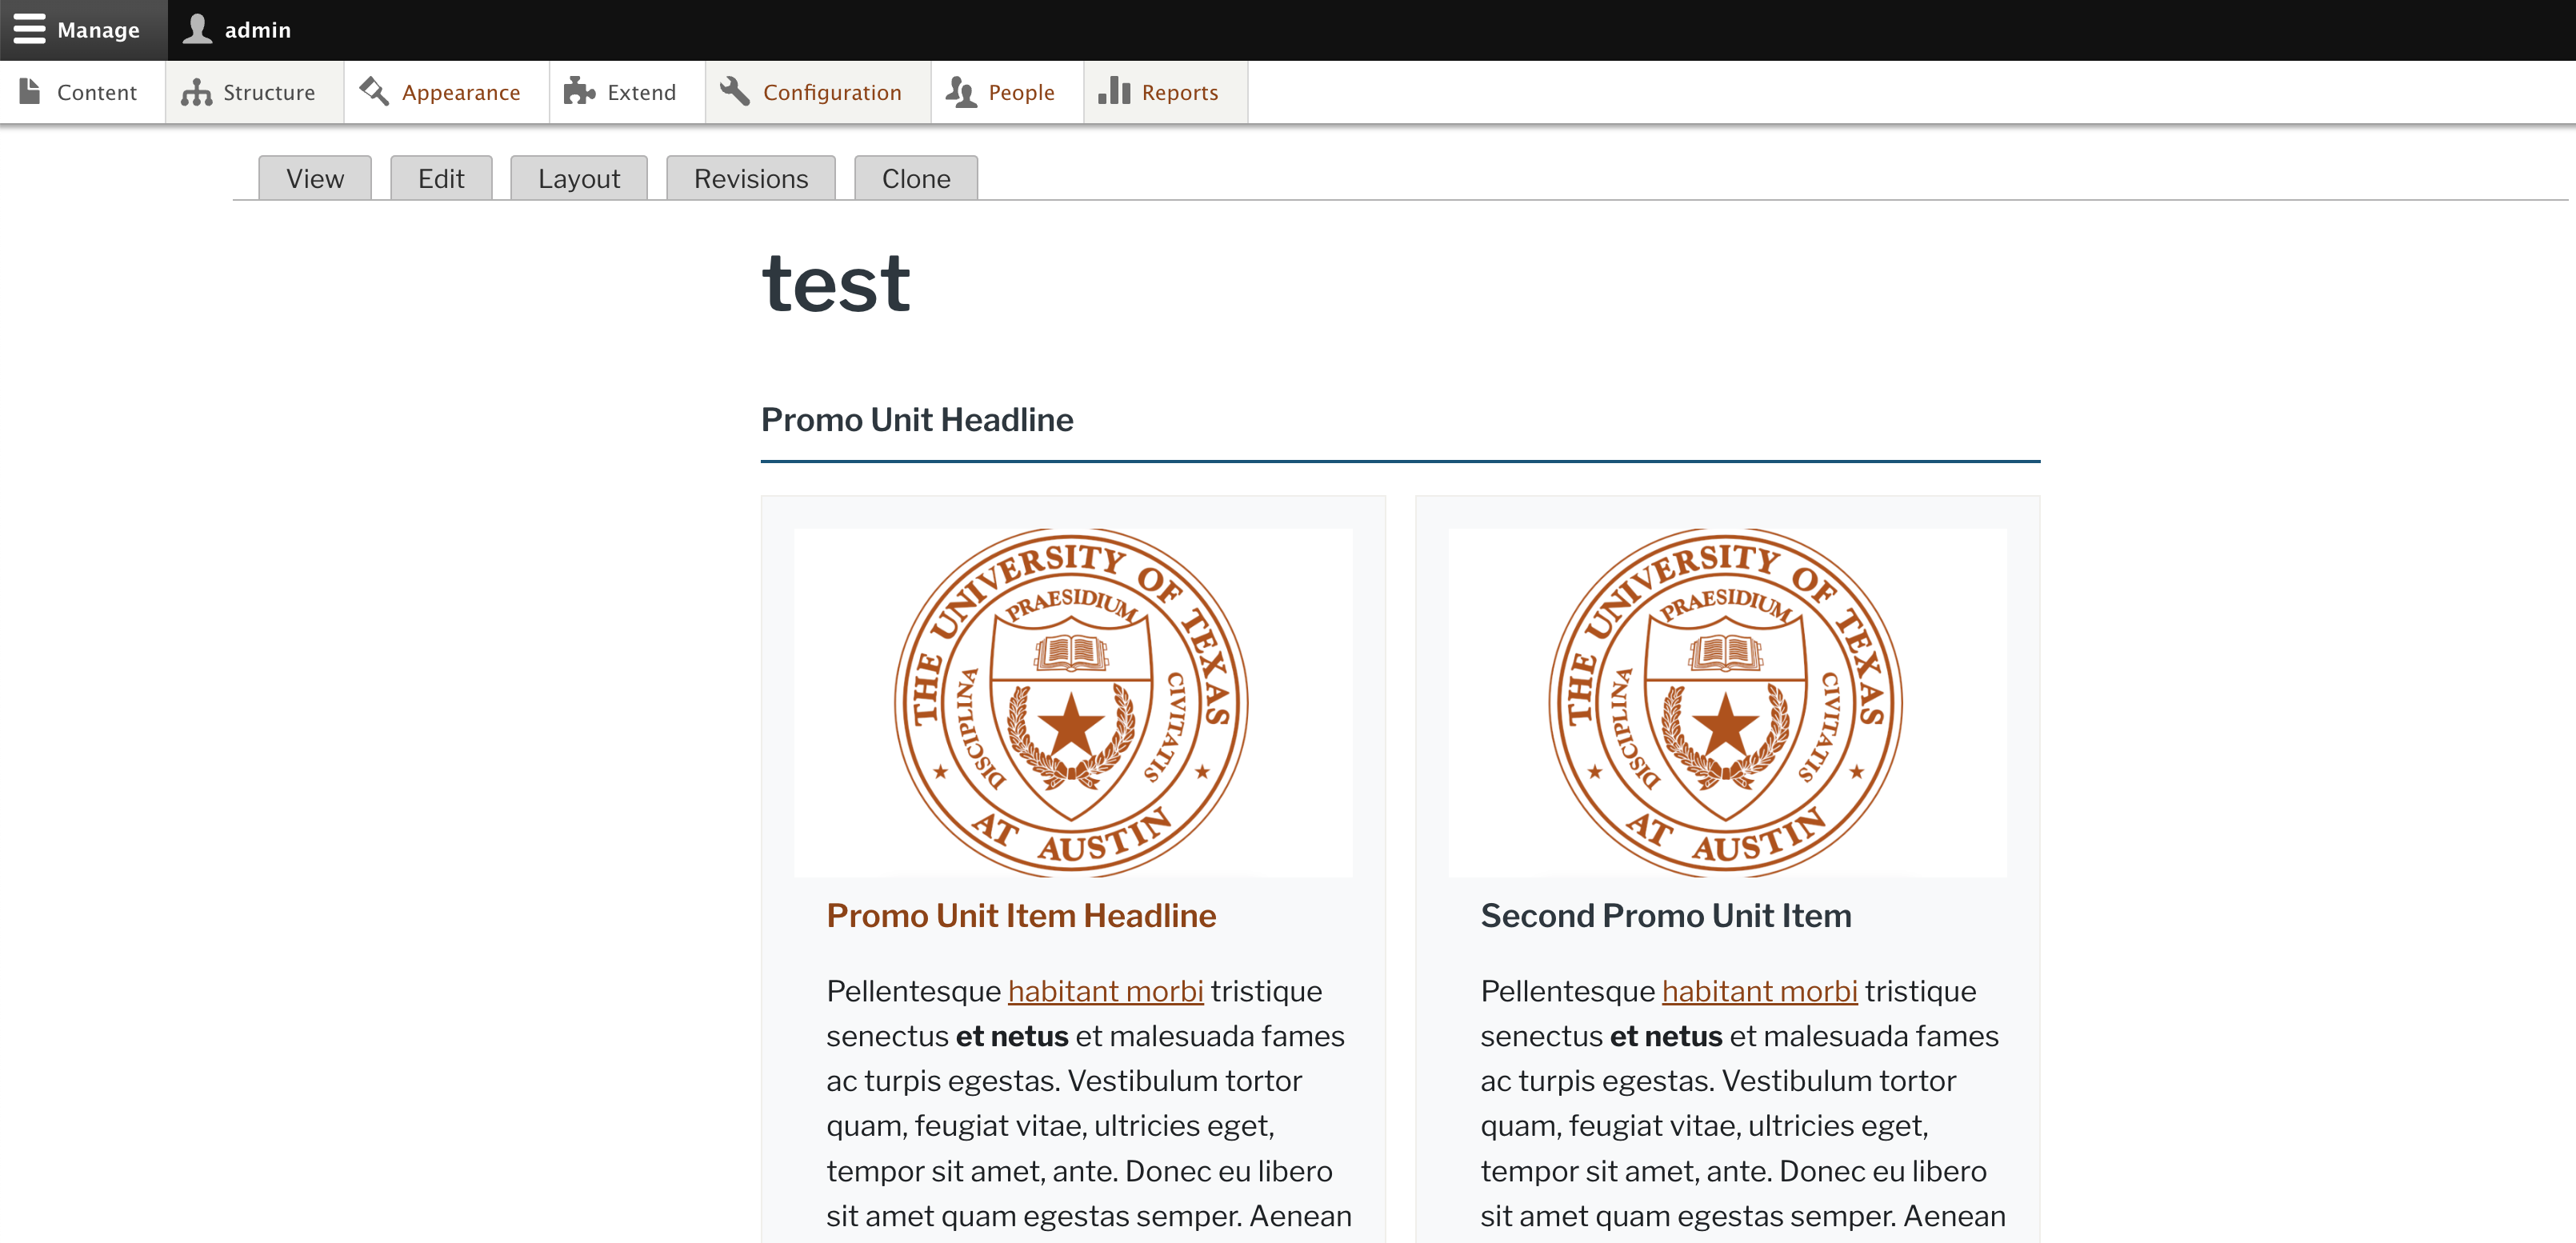Open the Layout tab
This screenshot has width=2576, height=1243.
tap(578, 178)
